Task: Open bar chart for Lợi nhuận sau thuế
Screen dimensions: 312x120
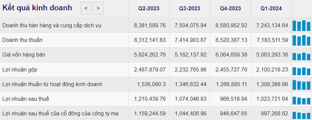Action: 301,99
